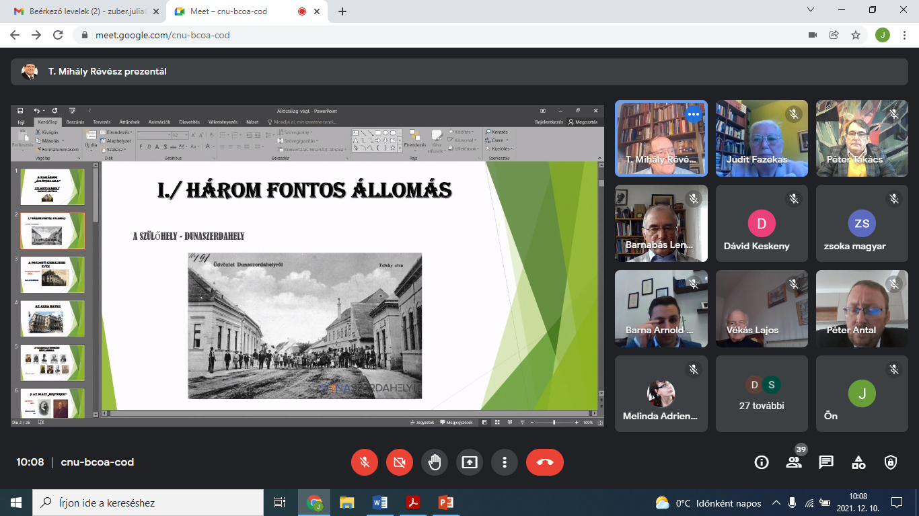Open PowerPoint from the taskbar
The image size is (919, 516).
pyautogui.click(x=445, y=503)
